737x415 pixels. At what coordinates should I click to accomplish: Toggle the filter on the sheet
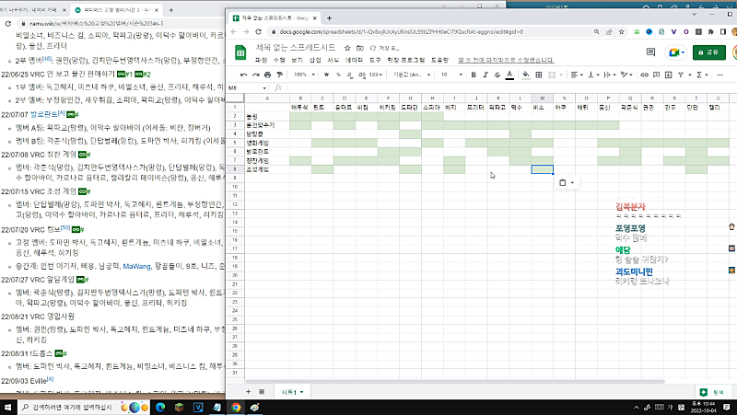pyautogui.click(x=681, y=75)
